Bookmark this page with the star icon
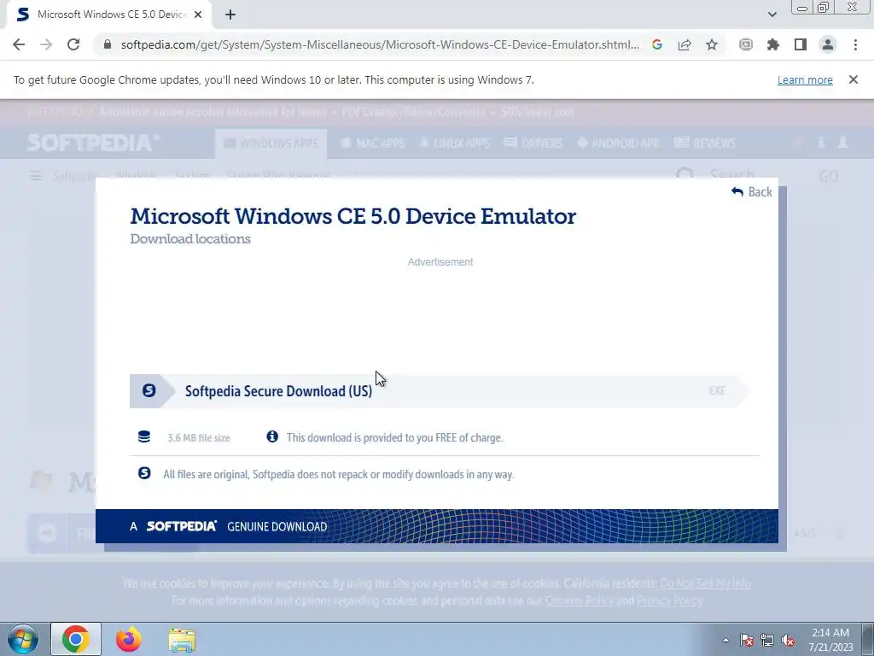 712,44
